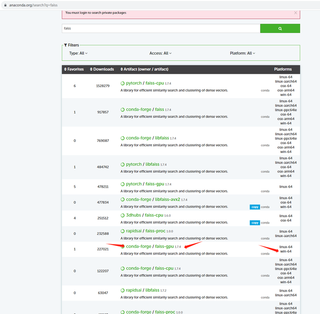Viewport: 320px width, 314px height.
Task: Open faiss-proc 1.0.0 link by rapidsai
Action: (x=155, y=231)
